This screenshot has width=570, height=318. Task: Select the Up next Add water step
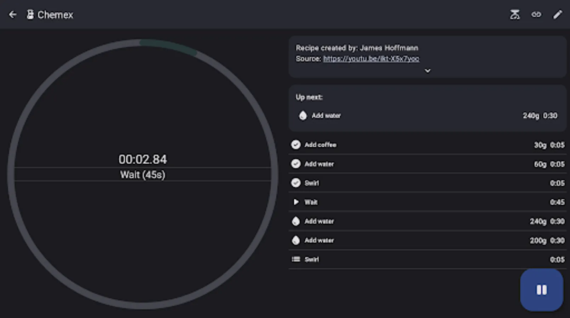[x=427, y=116]
